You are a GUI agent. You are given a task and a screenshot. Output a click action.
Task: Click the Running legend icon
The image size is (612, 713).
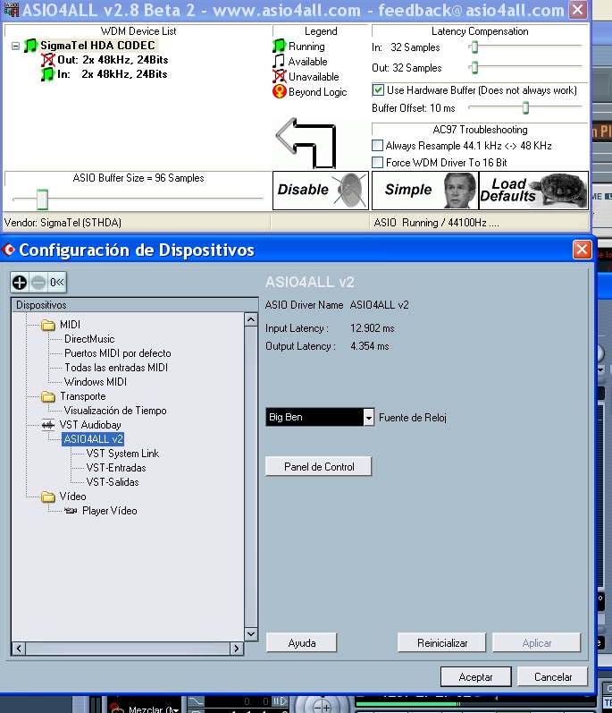pos(279,46)
